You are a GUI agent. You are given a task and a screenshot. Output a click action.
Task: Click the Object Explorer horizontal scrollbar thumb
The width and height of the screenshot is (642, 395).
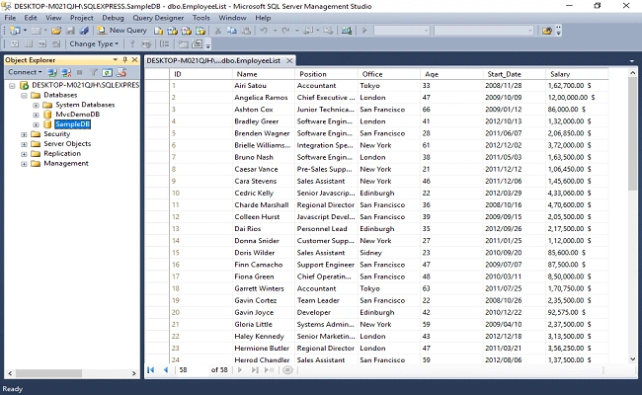pyautogui.click(x=48, y=373)
